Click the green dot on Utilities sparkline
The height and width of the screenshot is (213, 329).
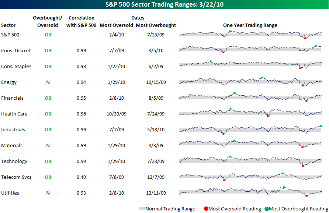click(x=284, y=187)
